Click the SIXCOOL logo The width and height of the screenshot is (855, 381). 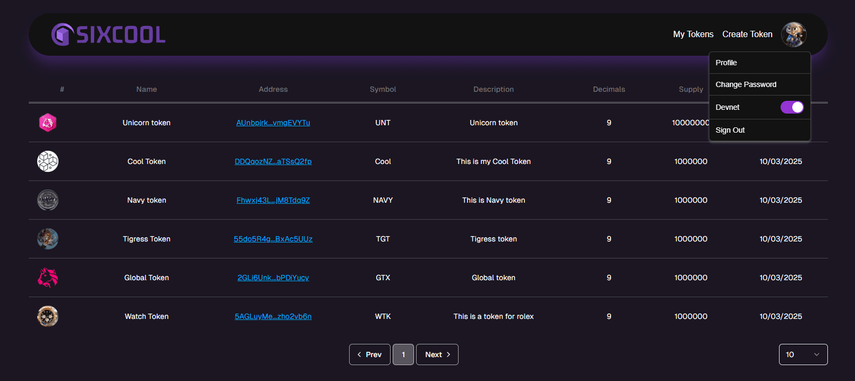tap(108, 34)
